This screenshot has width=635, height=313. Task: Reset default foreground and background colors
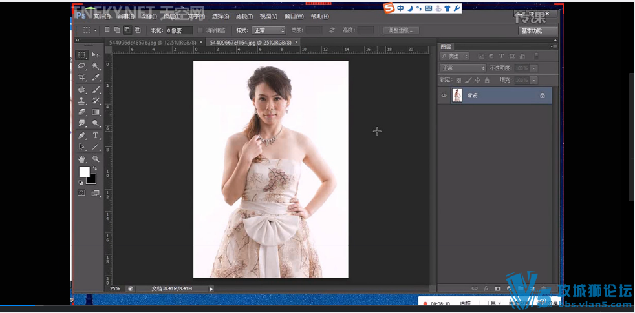(81, 183)
